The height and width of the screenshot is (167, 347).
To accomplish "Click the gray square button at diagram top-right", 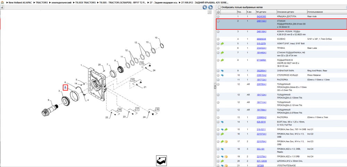I will (x=210, y=12).
